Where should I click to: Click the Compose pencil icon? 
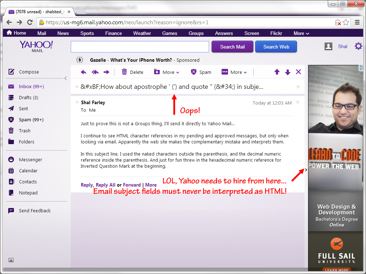(11, 71)
